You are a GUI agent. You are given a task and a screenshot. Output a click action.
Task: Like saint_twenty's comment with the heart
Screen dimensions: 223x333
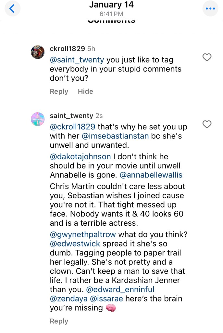[x=207, y=124]
